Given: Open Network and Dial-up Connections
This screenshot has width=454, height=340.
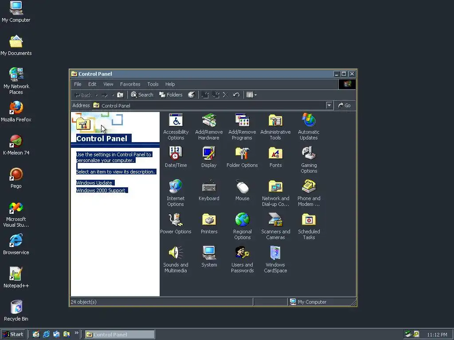Looking at the screenshot, I should [x=275, y=193].
